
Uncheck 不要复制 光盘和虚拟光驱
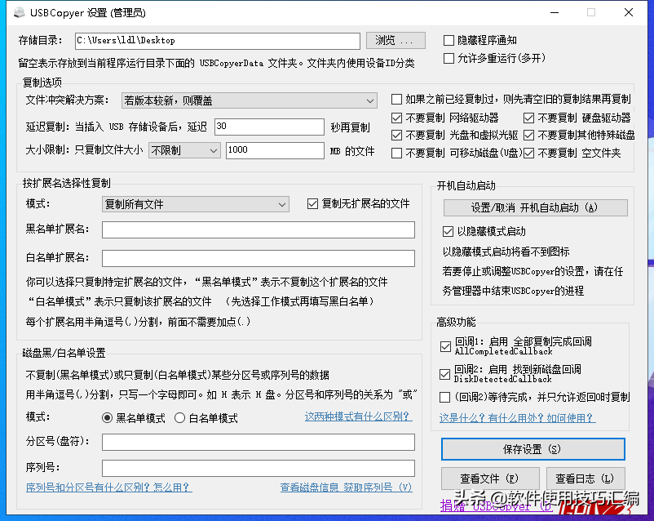pos(396,136)
